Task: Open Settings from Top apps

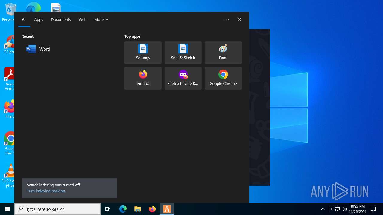Action: (x=143, y=53)
